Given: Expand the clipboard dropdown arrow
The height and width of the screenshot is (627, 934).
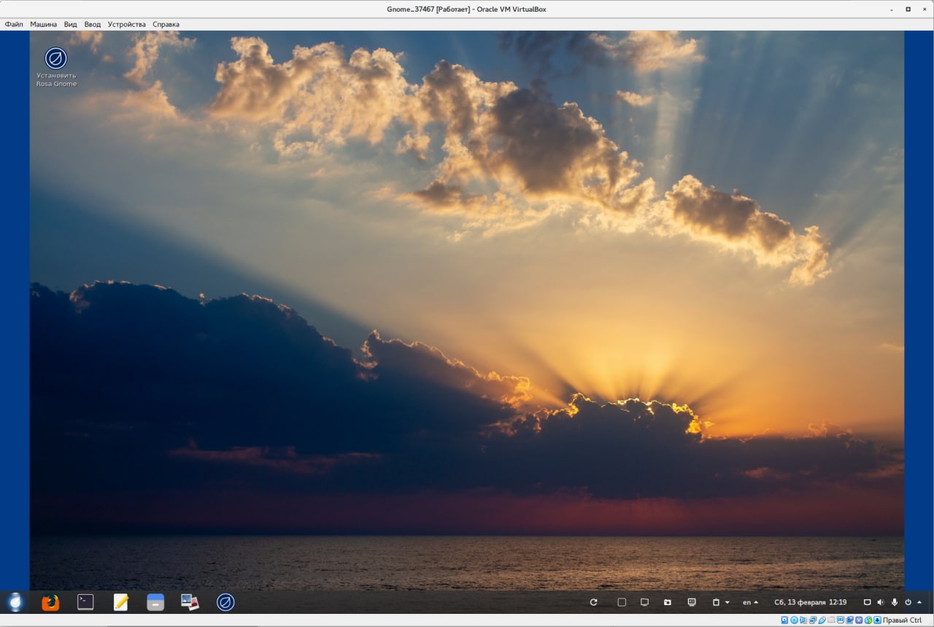Looking at the screenshot, I should pyautogui.click(x=727, y=603).
